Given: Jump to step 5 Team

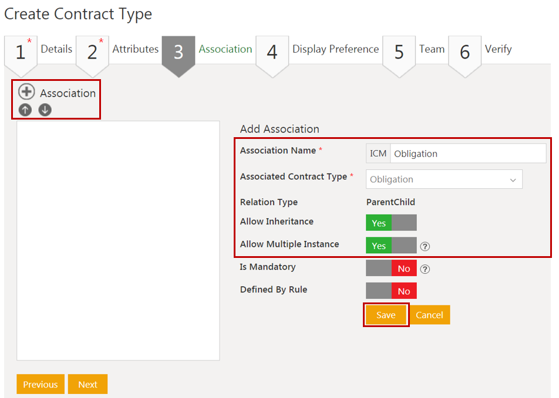Looking at the screenshot, I should click(x=399, y=52).
